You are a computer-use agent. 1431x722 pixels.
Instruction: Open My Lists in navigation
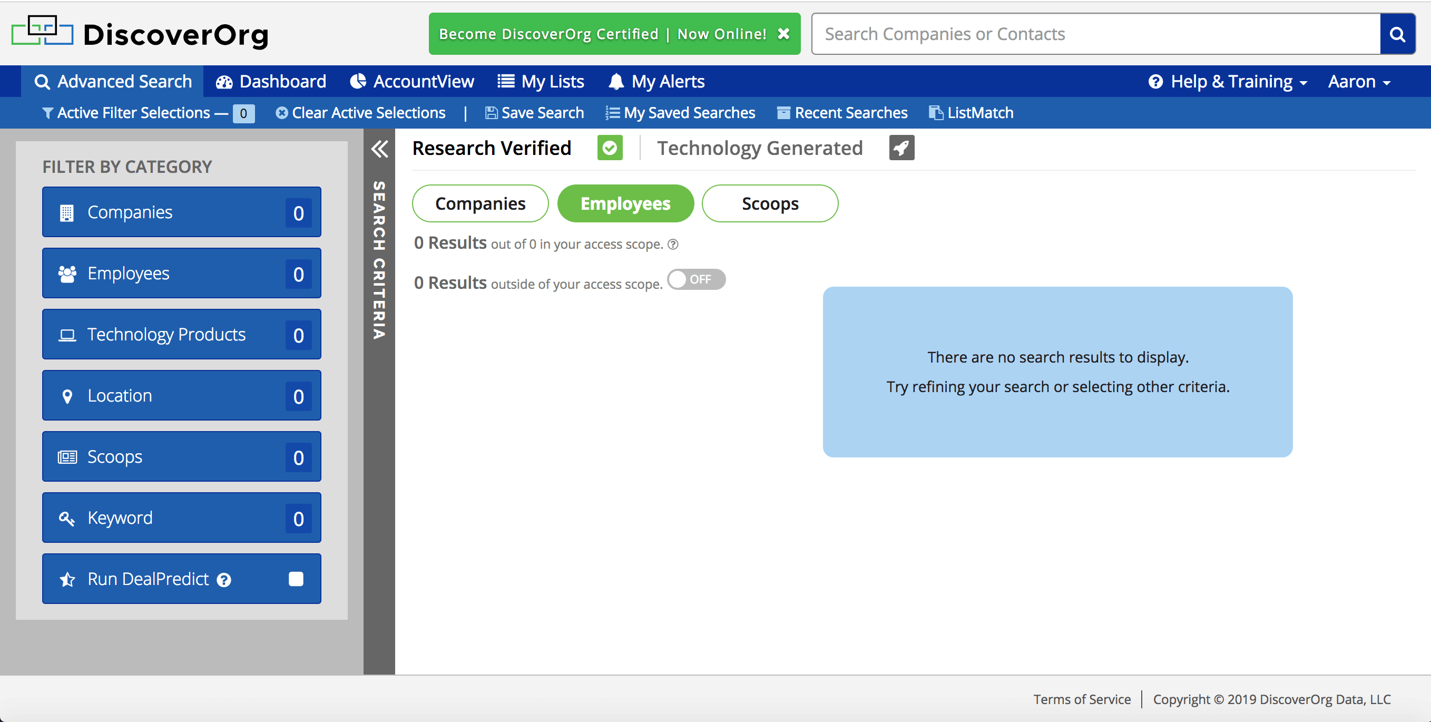pos(541,82)
